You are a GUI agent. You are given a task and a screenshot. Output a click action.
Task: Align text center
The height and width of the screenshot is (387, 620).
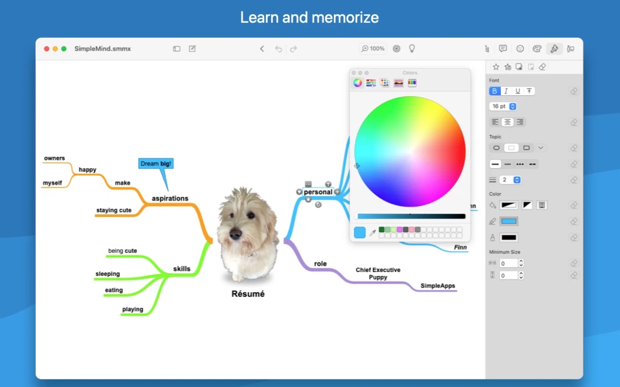point(507,122)
